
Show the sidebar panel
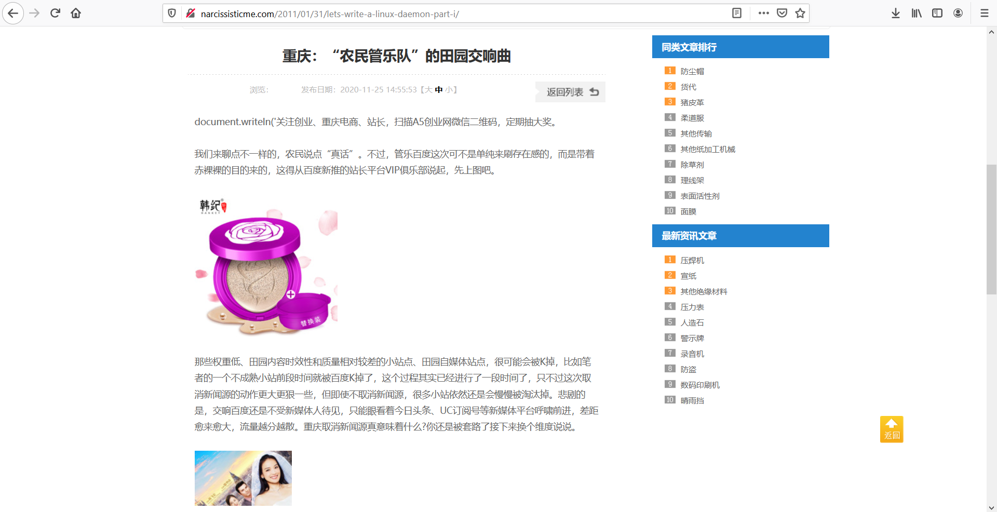[x=937, y=13]
